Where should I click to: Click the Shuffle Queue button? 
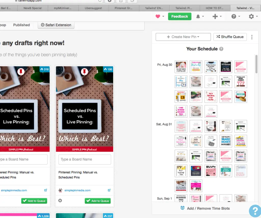click(230, 37)
